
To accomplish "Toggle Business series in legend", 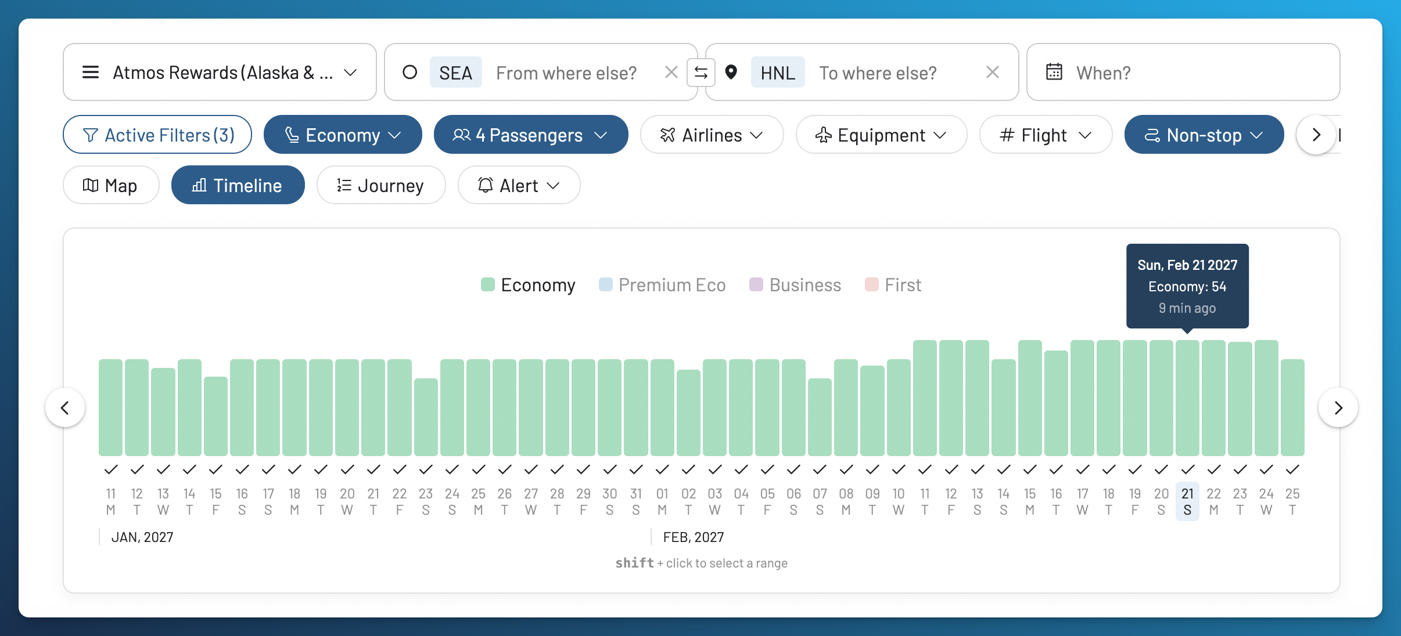I will tap(795, 285).
